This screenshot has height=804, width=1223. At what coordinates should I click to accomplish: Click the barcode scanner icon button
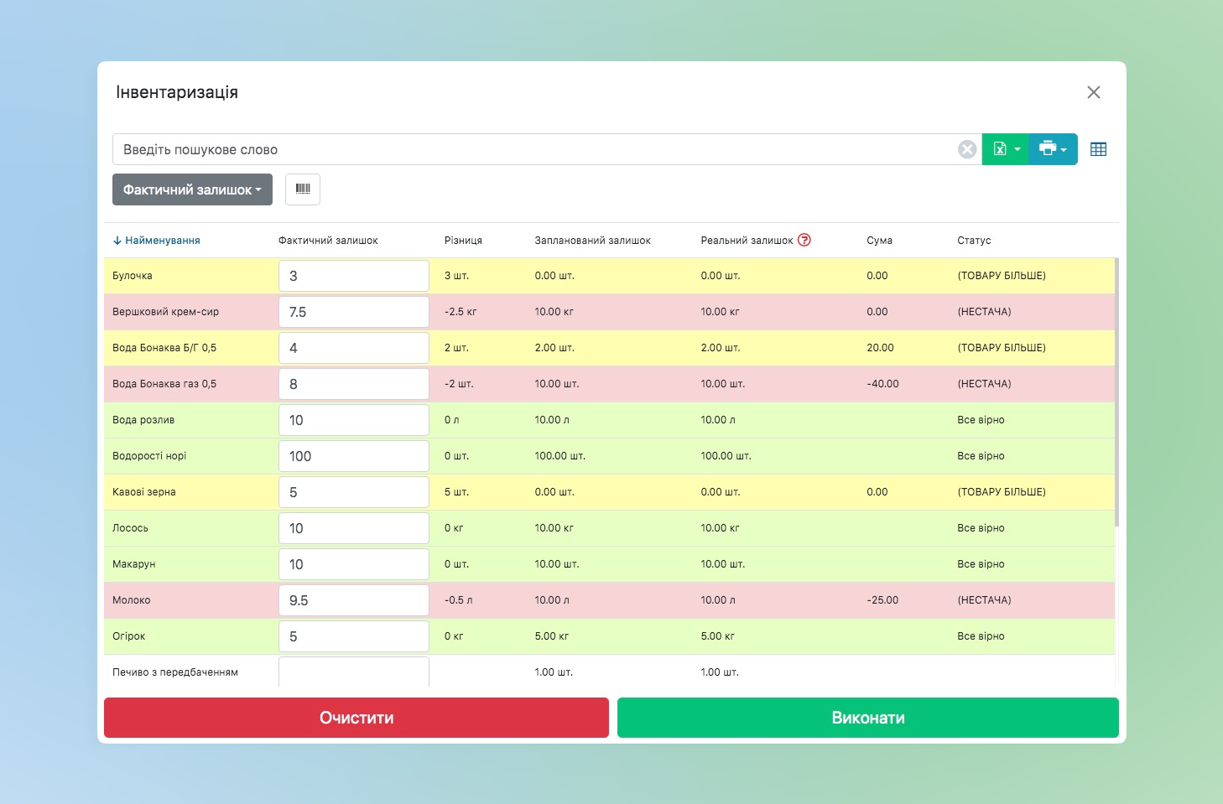click(x=303, y=189)
